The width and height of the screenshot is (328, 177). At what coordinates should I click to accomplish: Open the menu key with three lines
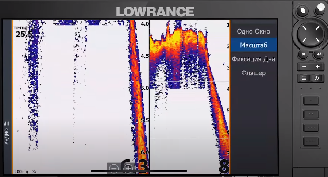(x=304, y=78)
